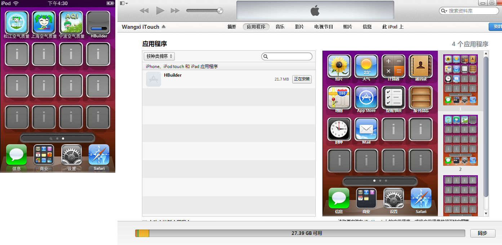Switch to the 应用程序 tab
The height and width of the screenshot is (245, 502).
click(256, 27)
